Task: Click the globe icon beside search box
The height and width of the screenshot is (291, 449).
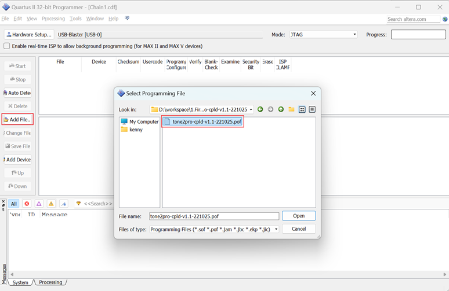Action: tap(445, 19)
